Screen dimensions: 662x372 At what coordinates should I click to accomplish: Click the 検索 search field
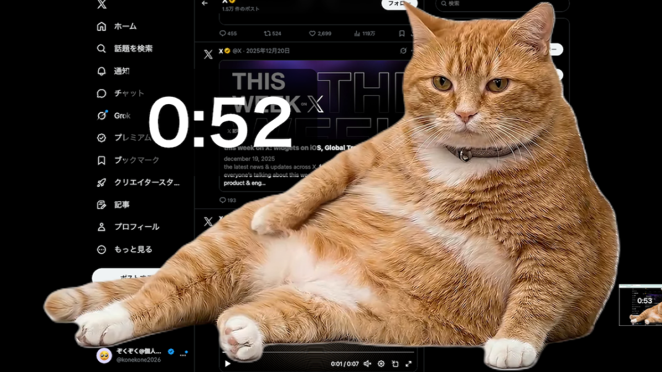[502, 4]
